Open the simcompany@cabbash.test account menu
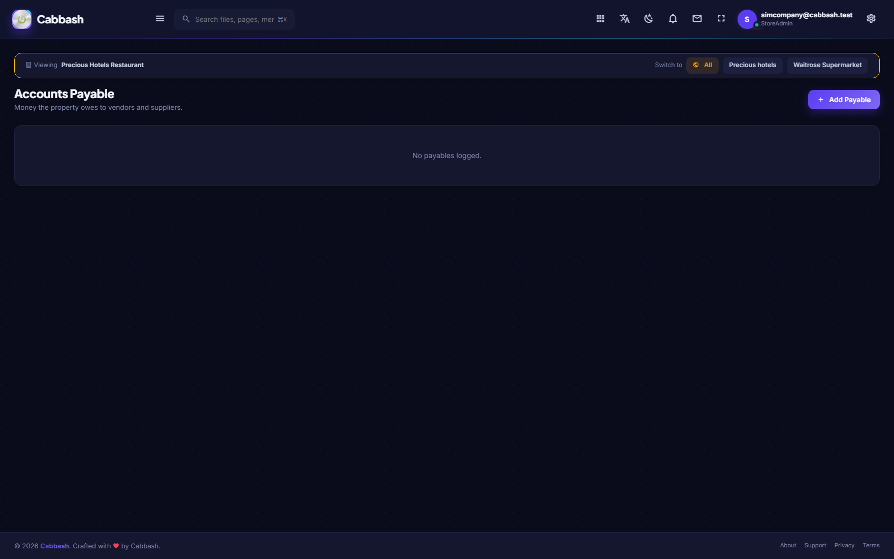This screenshot has width=894, height=559. click(x=807, y=15)
